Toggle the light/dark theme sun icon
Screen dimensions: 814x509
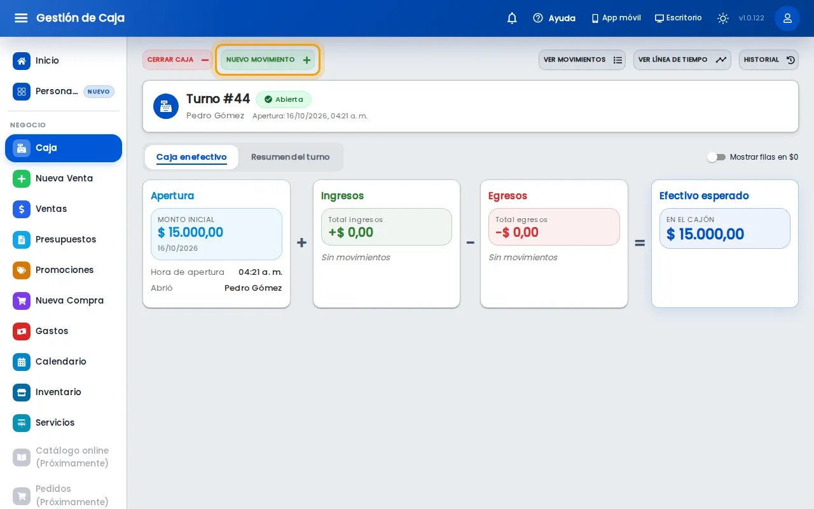point(723,18)
